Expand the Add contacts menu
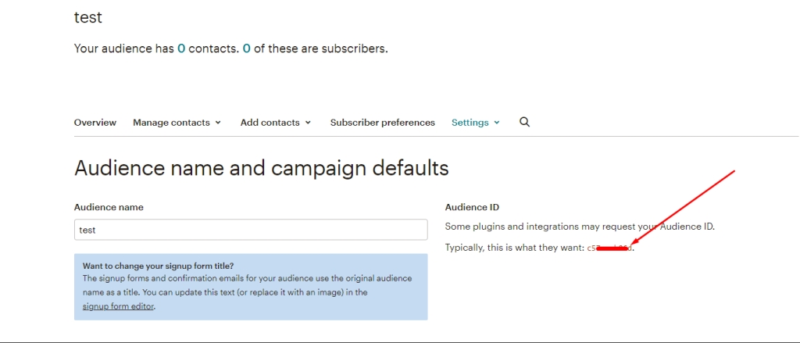 276,123
